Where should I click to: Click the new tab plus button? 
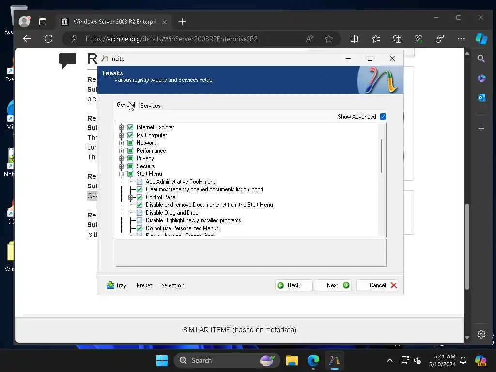(182, 21)
